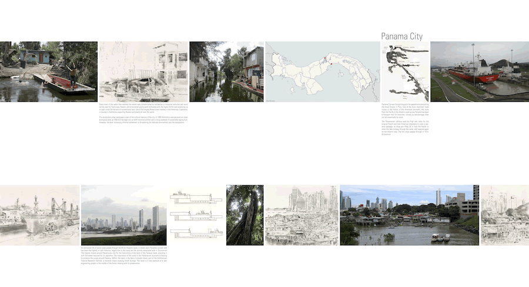Open photo of flooded canal between houses
The height and width of the screenshot is (287, 529).
(227, 71)
